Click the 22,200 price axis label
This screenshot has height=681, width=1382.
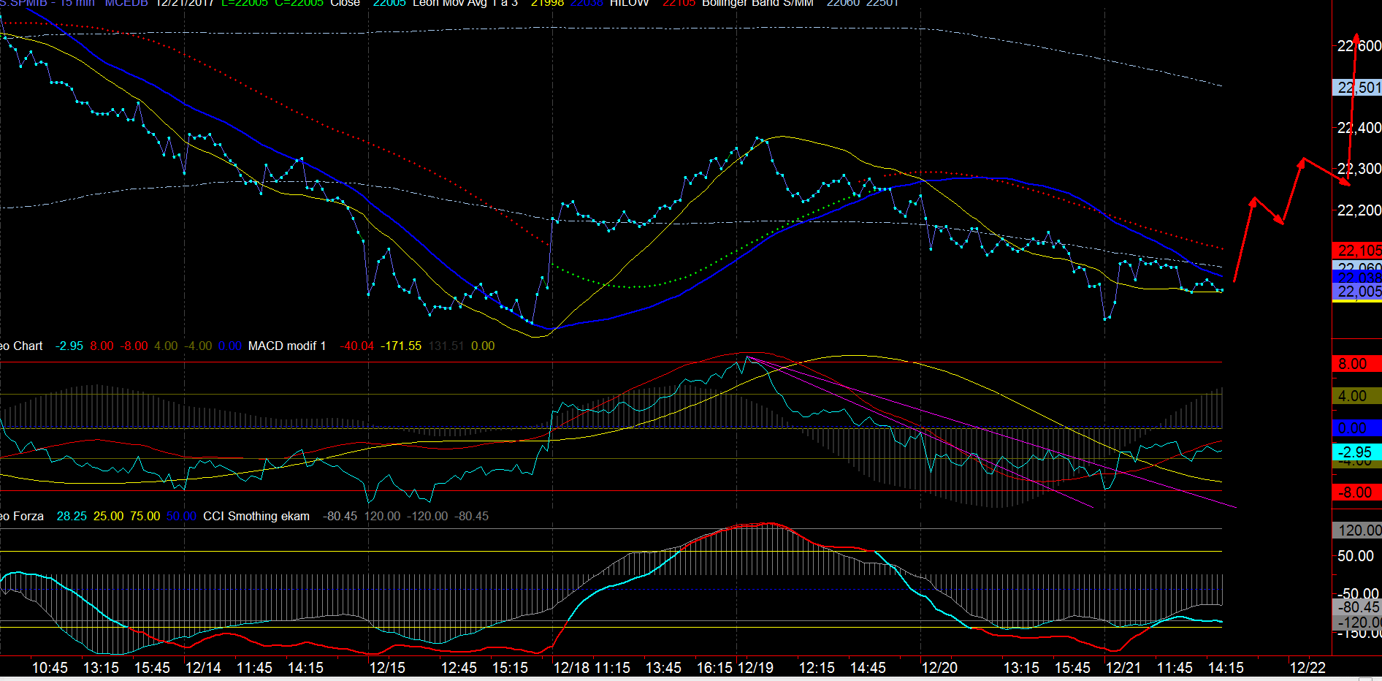pyautogui.click(x=1359, y=210)
